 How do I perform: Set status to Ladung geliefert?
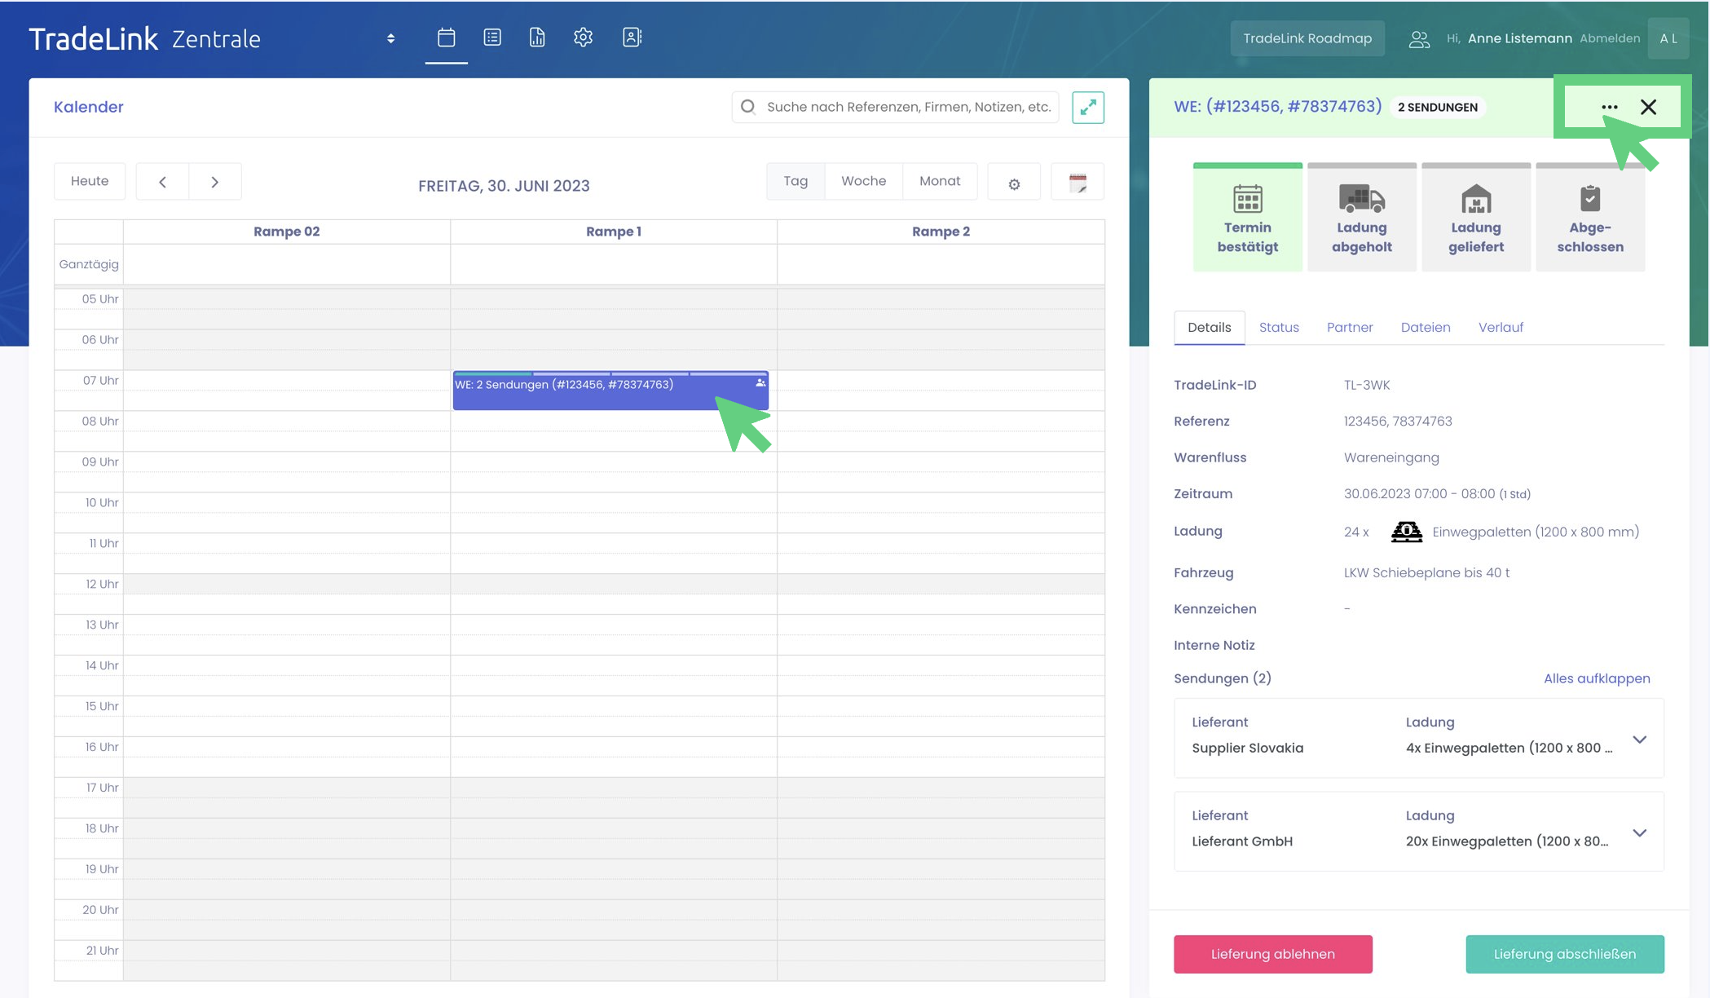click(x=1475, y=219)
